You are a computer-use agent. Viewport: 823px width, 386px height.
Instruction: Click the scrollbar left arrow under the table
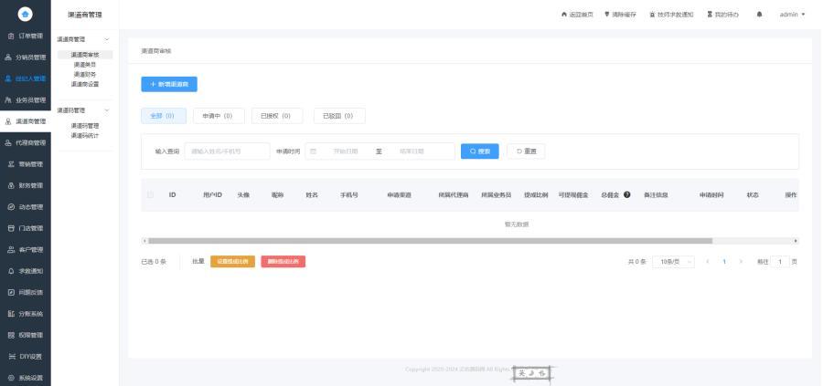click(144, 241)
